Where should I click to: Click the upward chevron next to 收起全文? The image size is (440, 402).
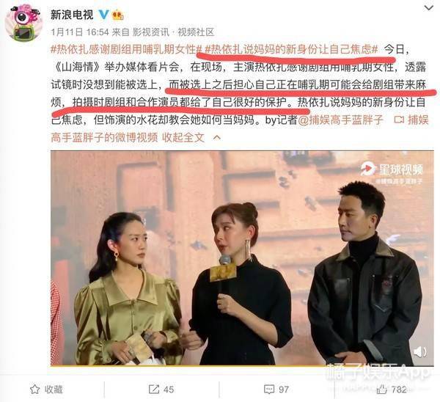217,138
